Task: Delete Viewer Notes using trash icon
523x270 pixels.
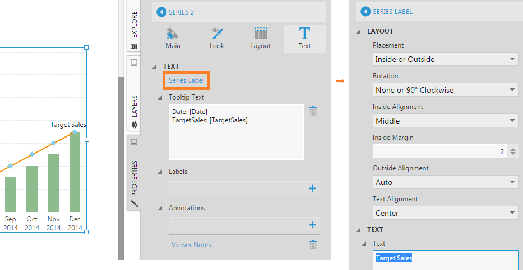Action: pyautogui.click(x=313, y=244)
